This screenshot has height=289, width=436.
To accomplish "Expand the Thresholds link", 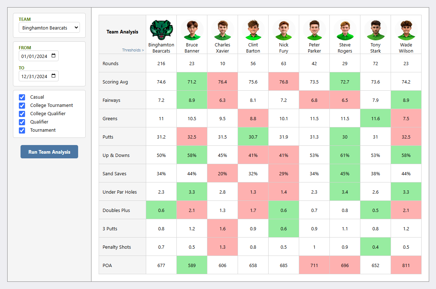I will click(x=133, y=50).
